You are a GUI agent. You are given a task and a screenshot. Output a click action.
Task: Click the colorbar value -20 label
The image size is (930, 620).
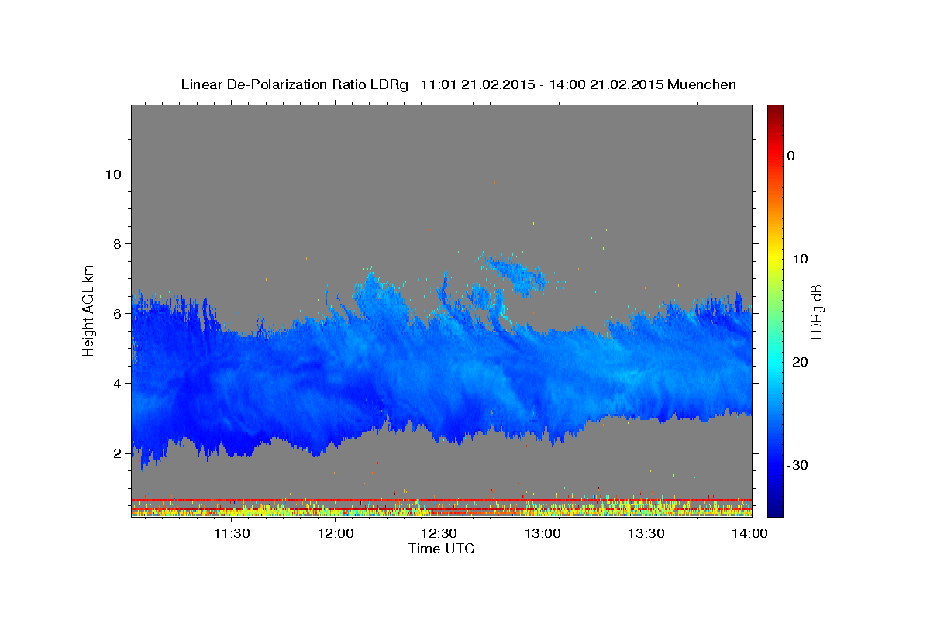798,362
